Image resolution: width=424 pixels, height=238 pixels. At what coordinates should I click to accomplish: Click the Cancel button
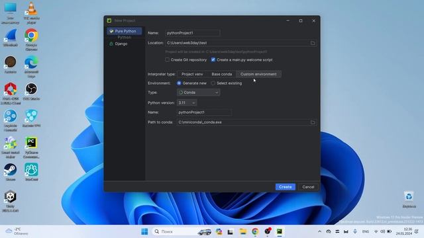[x=308, y=186]
